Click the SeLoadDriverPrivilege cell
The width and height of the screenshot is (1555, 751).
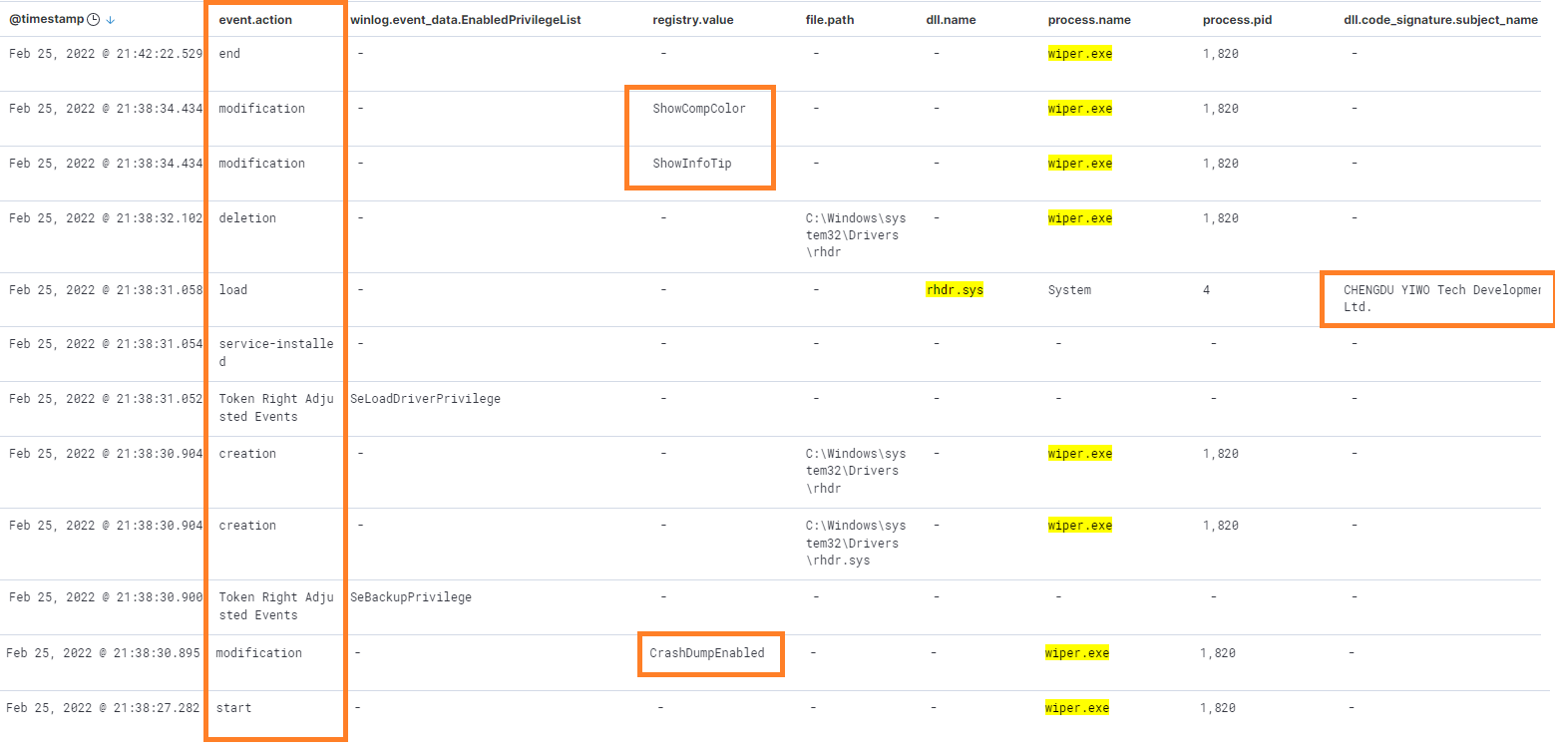coord(426,399)
